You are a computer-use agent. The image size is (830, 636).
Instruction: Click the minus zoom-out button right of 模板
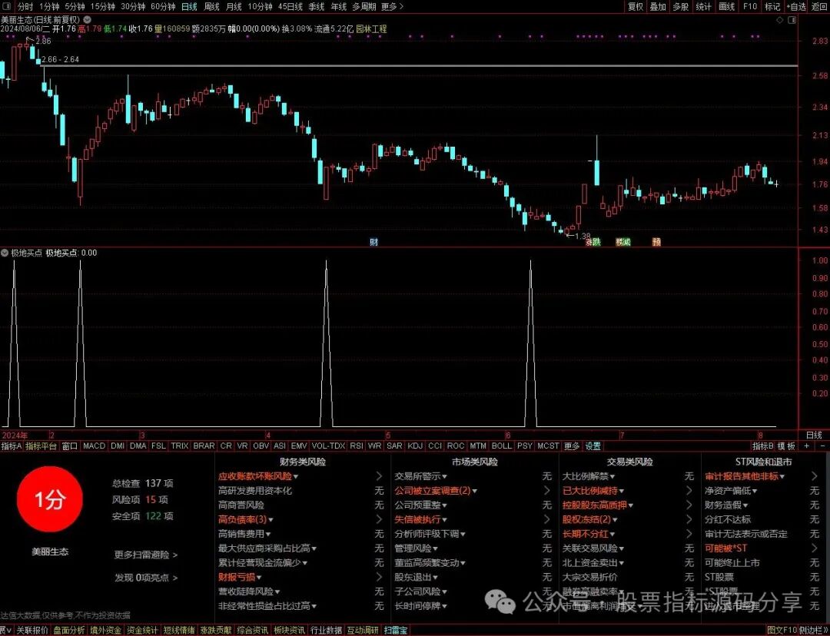822,446
